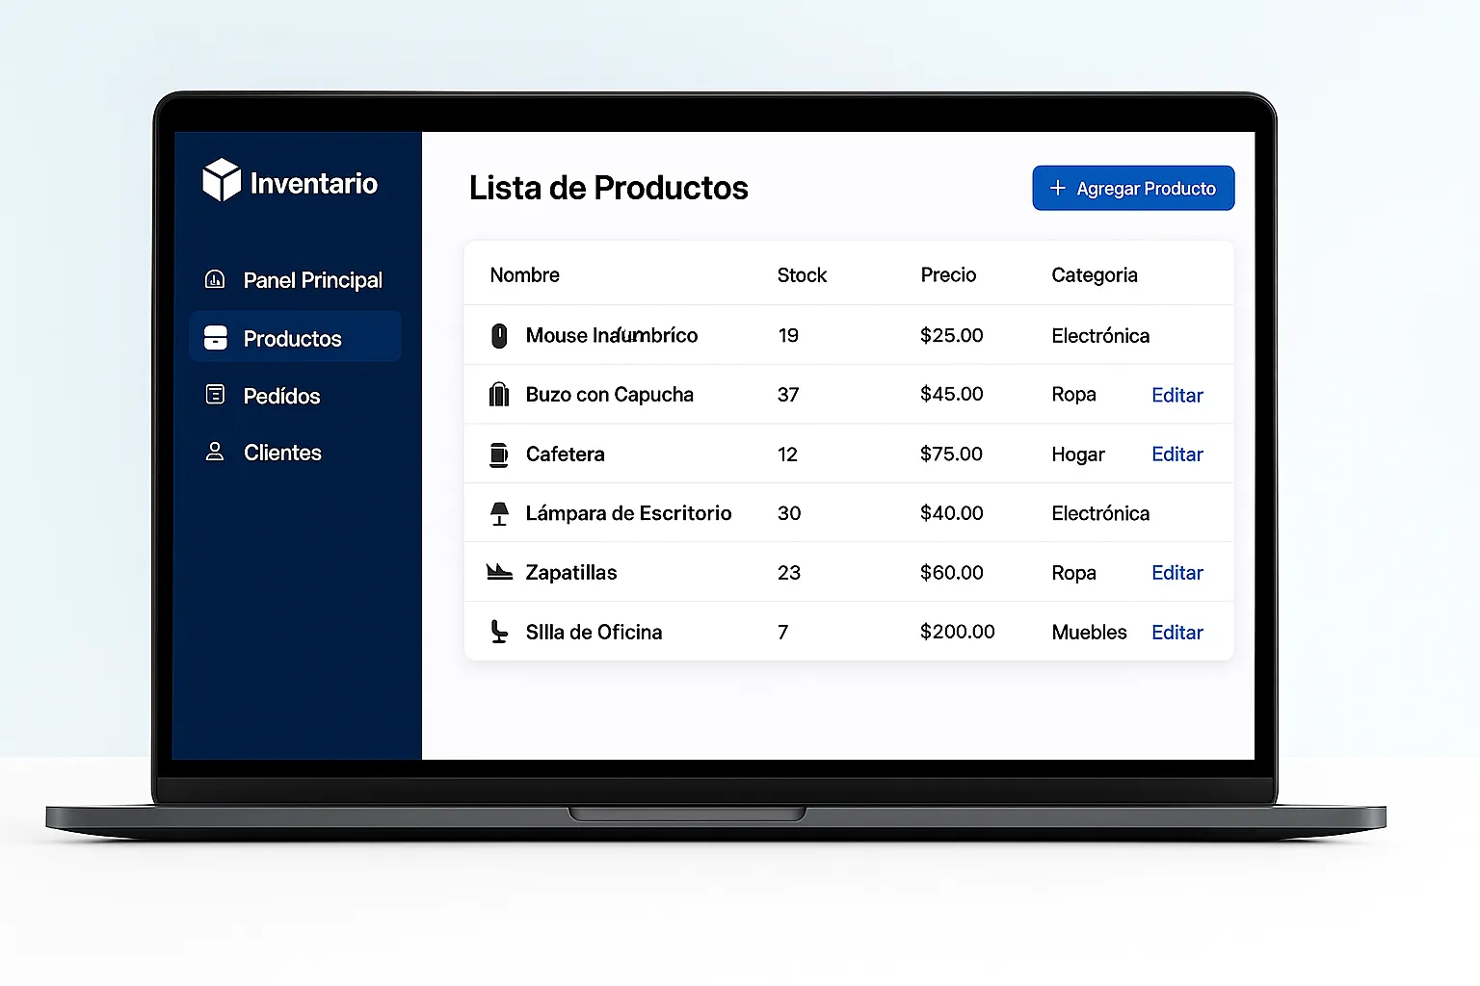The width and height of the screenshot is (1480, 986).
Task: Select the Zapatillas product name
Action: 571,573
